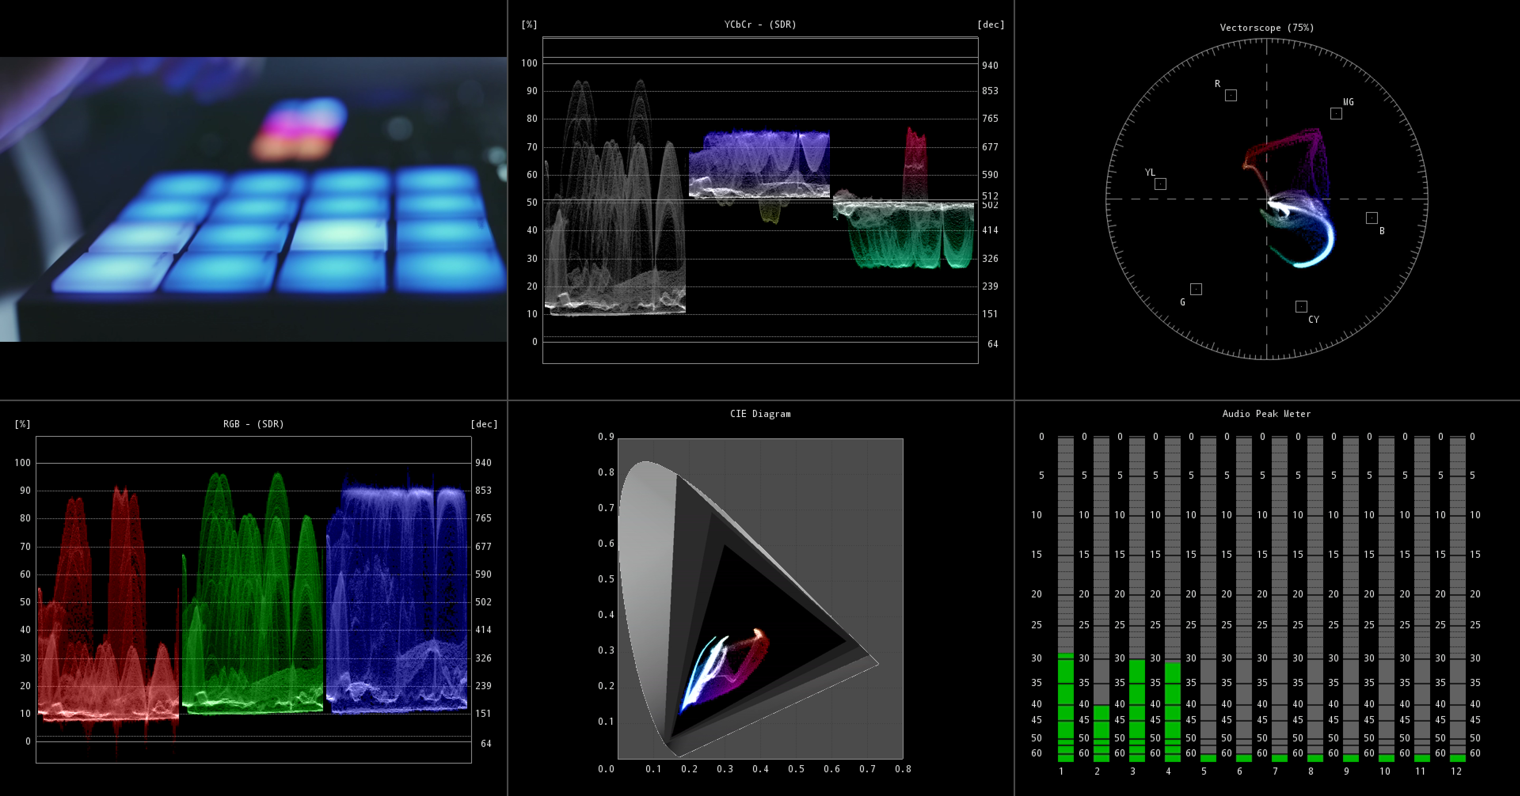Image resolution: width=1520 pixels, height=796 pixels.
Task: Click the [%] scale label on the RGB parade
Action: click(x=22, y=423)
